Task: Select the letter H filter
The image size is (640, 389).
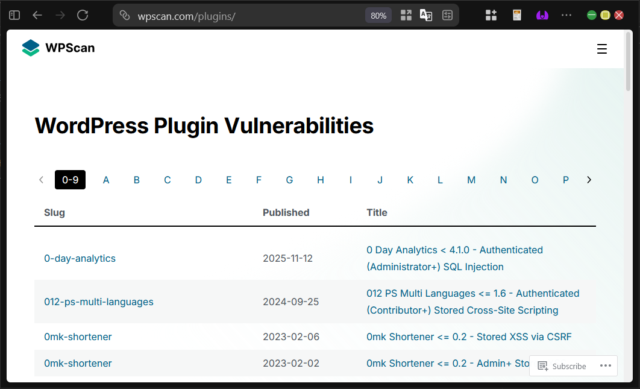Action: (321, 180)
